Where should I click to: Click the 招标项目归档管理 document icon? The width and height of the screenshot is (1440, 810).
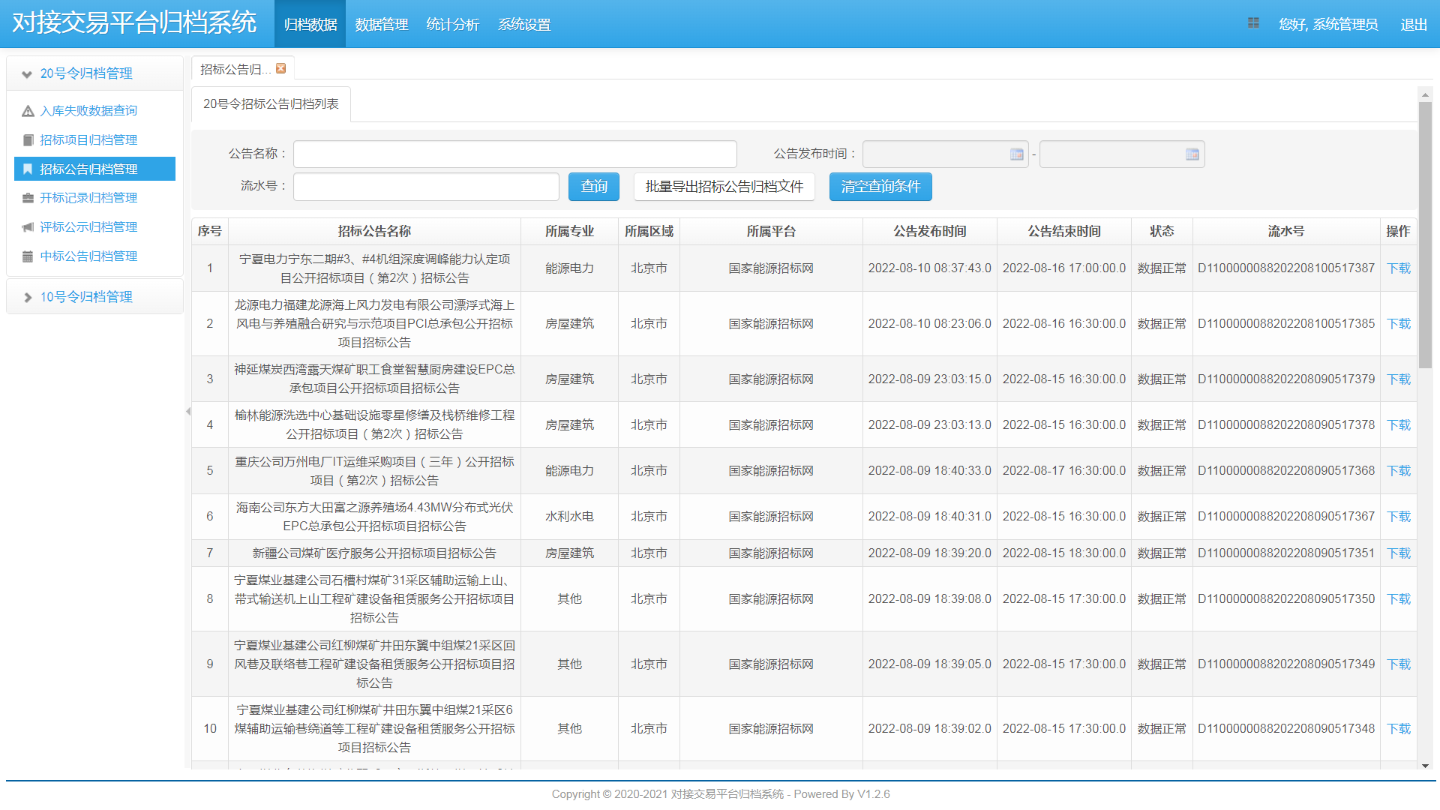[x=28, y=140]
